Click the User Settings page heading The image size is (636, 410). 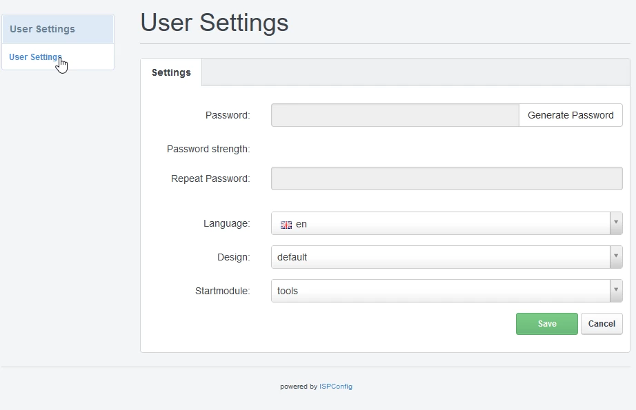[214, 23]
